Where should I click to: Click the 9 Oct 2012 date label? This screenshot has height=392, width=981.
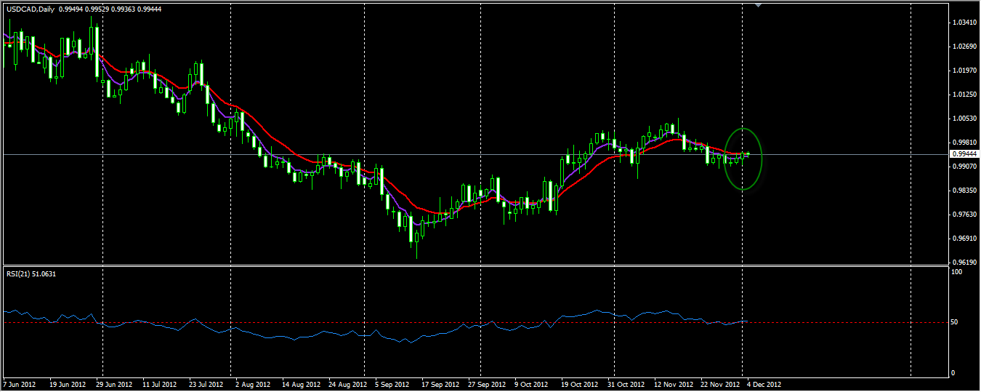pos(531,384)
